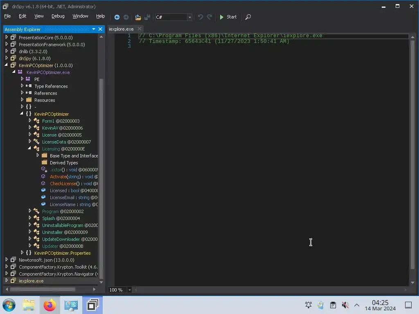Close the iexplore.exe tab
The height and width of the screenshot is (314, 419).
click(x=140, y=29)
